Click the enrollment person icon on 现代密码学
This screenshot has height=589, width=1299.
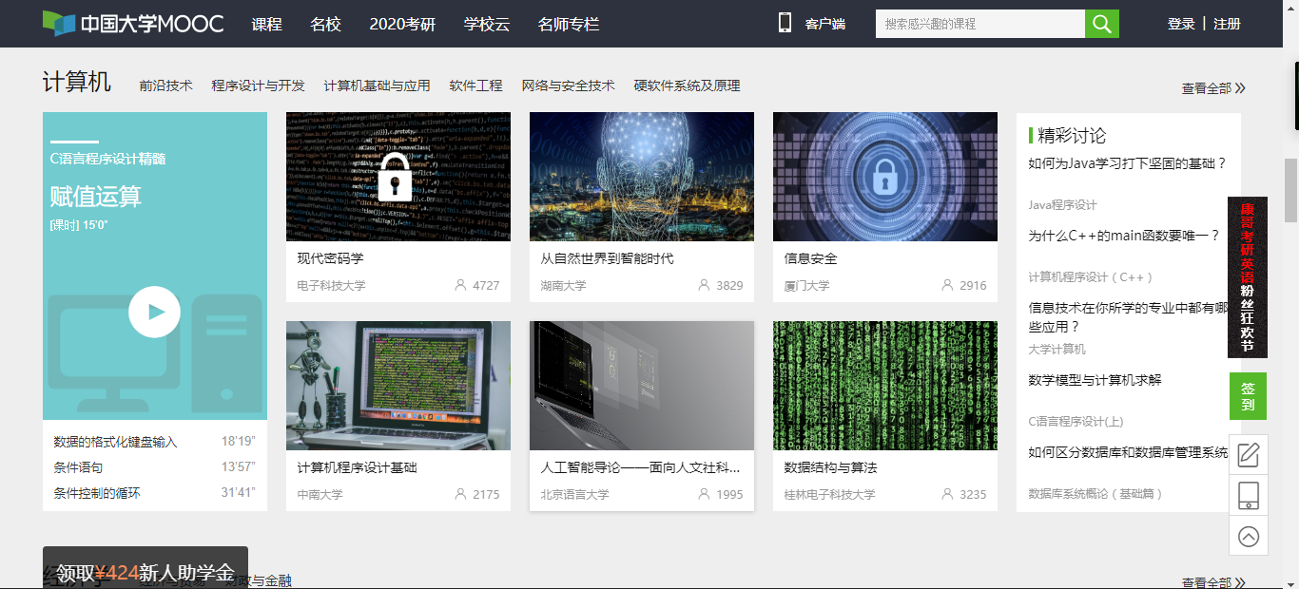[x=460, y=285]
